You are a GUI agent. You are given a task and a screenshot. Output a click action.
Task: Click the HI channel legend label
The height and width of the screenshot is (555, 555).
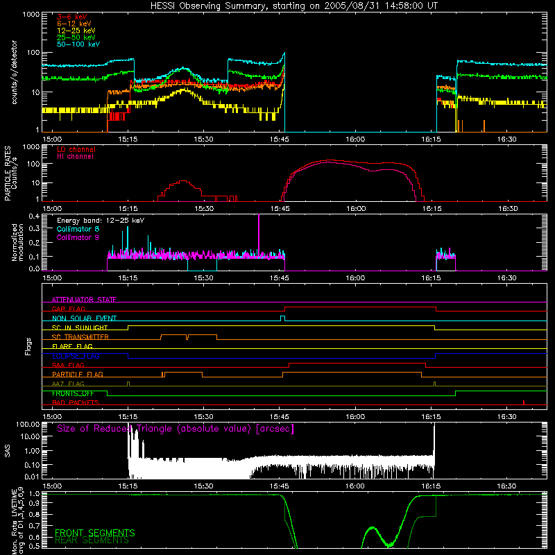(76, 157)
